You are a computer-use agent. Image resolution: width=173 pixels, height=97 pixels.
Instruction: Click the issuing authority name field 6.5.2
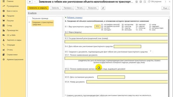tap(116, 72)
